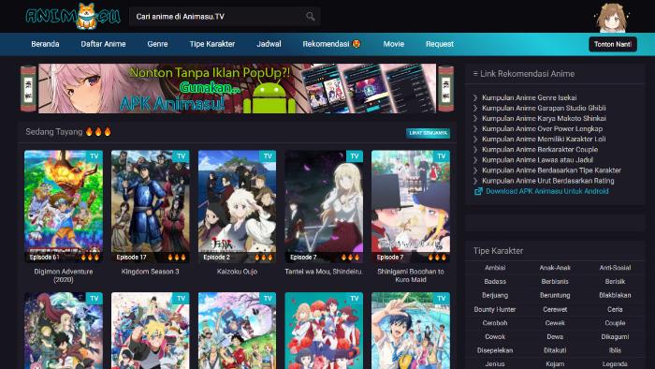This screenshot has height=369, width=655.
Task: Select the Couple character type
Action: [615, 323]
